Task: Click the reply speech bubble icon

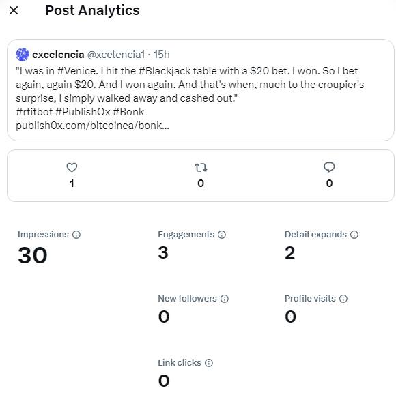Action: [x=329, y=167]
